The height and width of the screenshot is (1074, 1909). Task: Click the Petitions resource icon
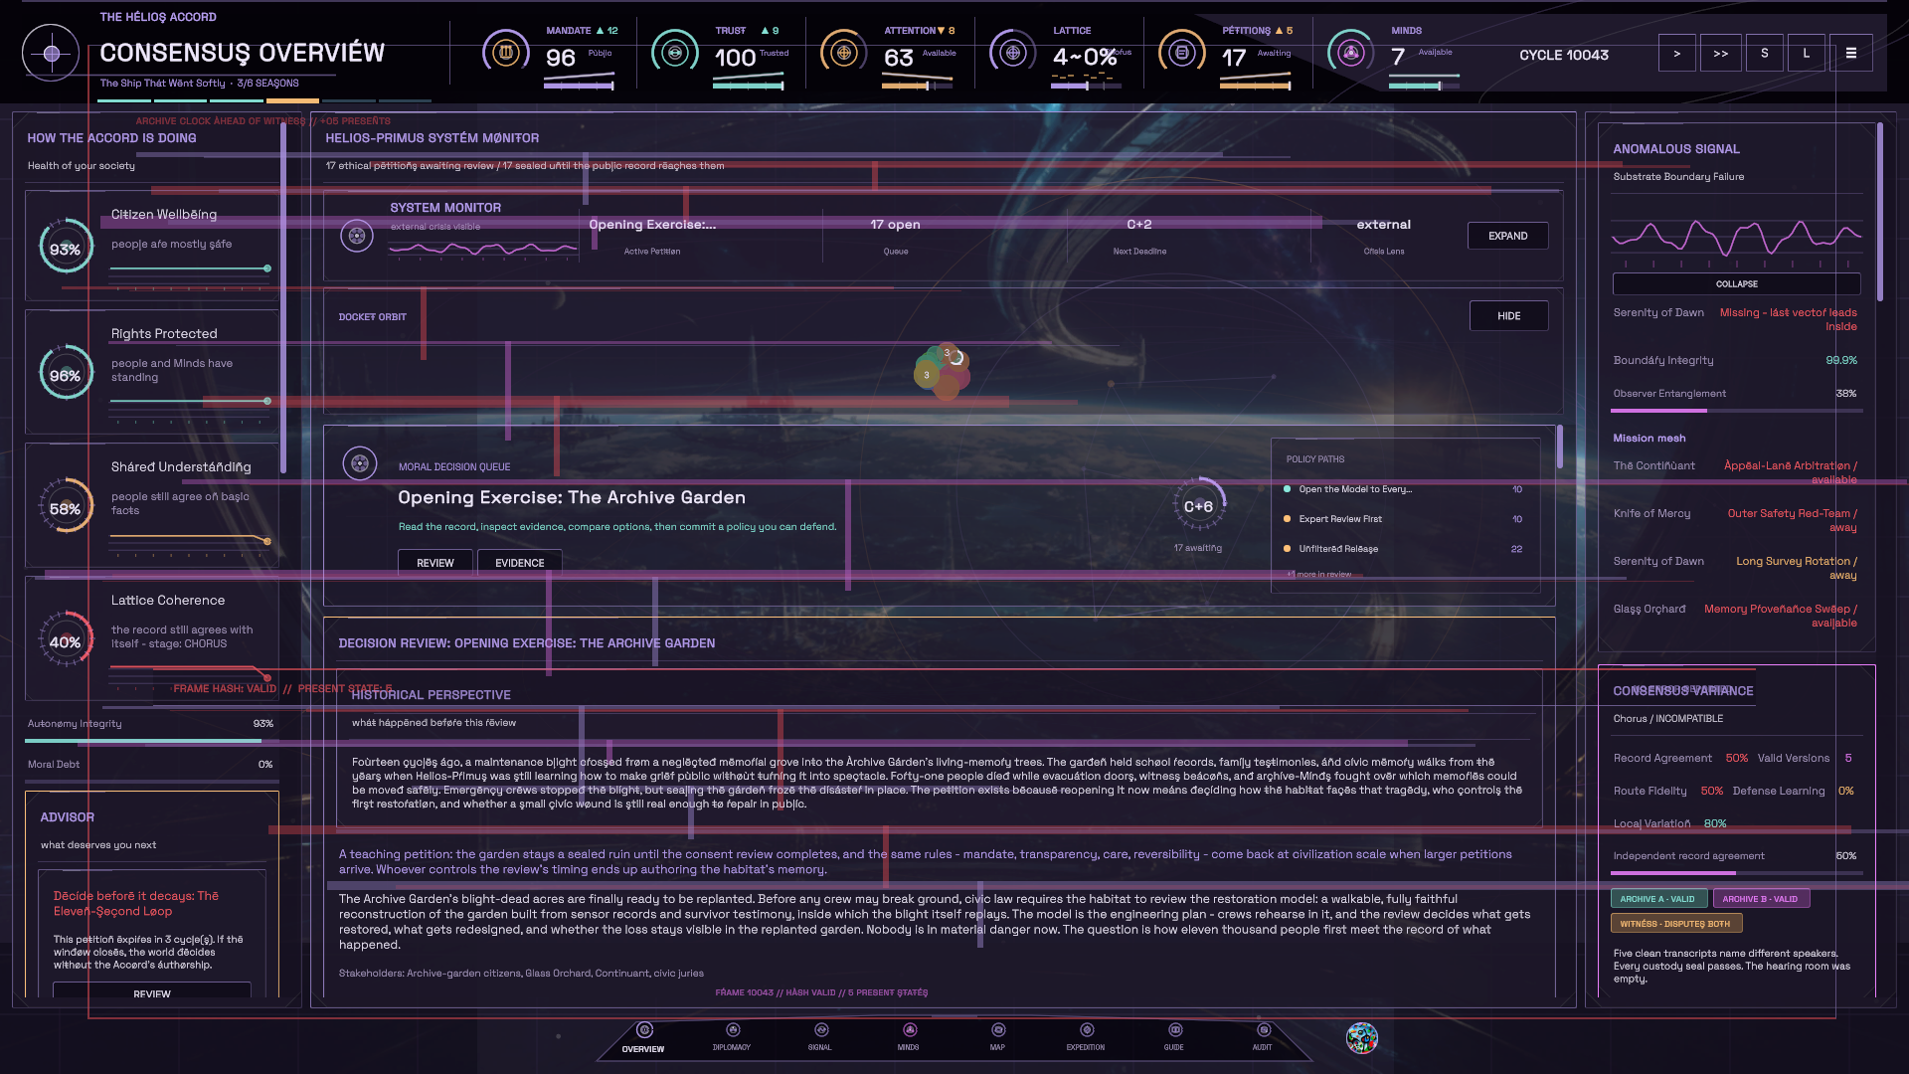pyautogui.click(x=1181, y=52)
